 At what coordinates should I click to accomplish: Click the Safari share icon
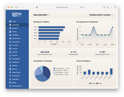coord(108,7)
